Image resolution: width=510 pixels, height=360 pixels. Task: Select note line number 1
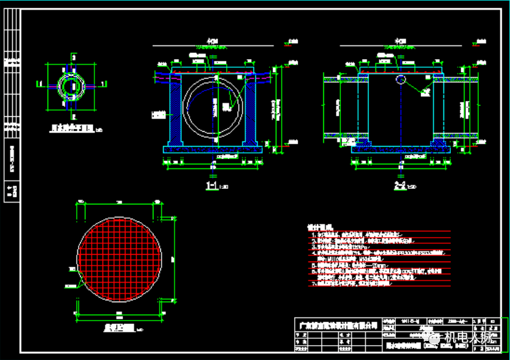click(x=357, y=234)
